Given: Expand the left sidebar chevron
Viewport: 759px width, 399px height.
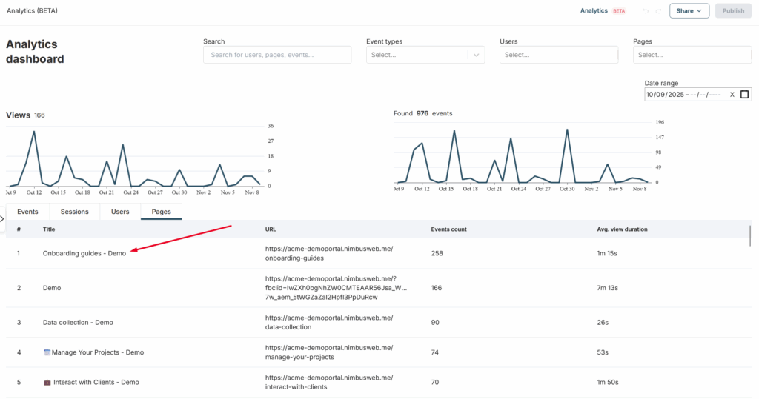Looking at the screenshot, I should coord(2,218).
